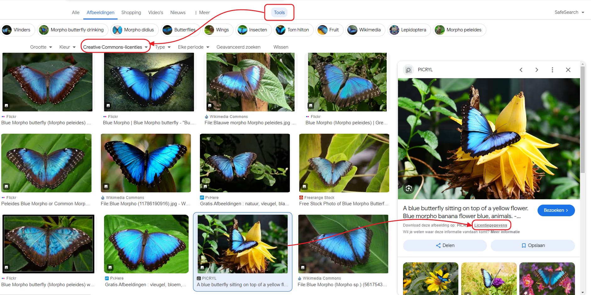The image size is (591, 295).
Task: Open the SafeSearch dropdown
Action: pos(569,12)
